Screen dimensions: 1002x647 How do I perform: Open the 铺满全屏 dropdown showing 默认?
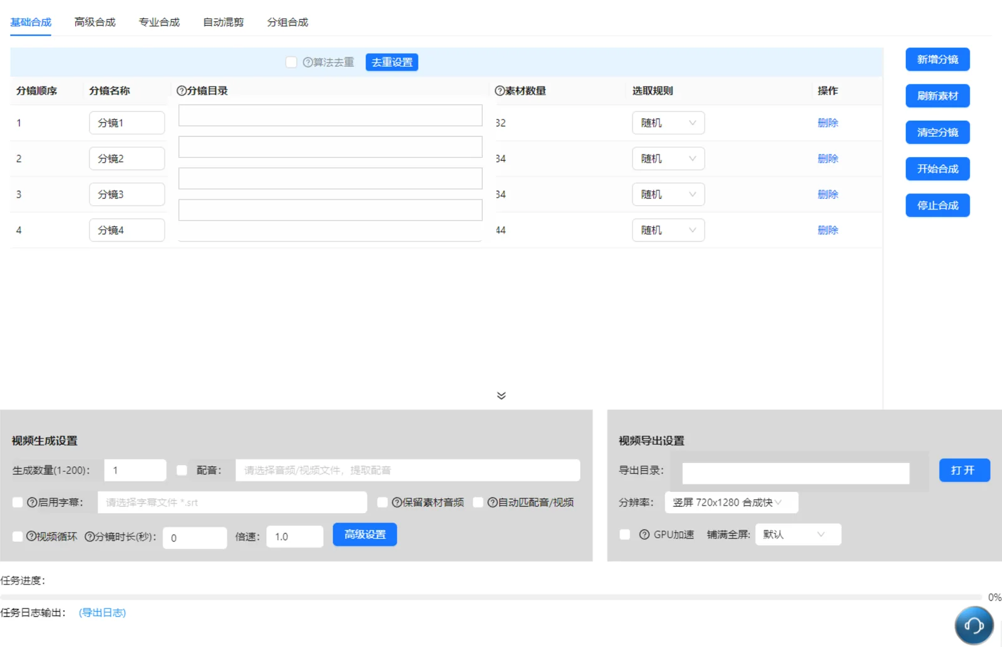point(798,535)
